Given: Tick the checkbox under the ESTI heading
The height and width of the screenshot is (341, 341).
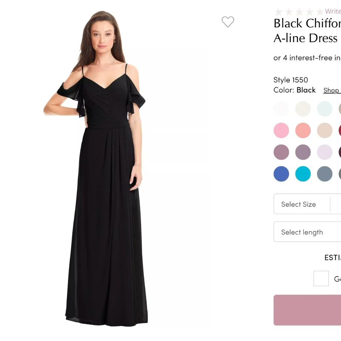Looking at the screenshot, I should click(x=321, y=278).
